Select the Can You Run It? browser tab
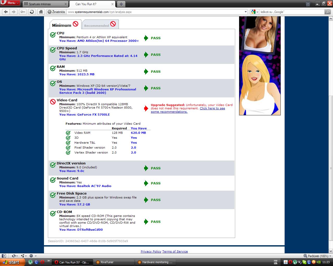Viewport: 333px width, 266px height. (92, 4)
